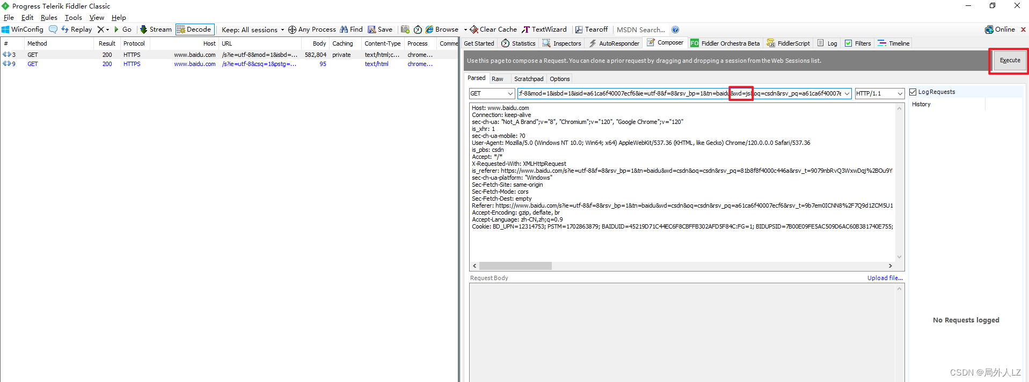Image resolution: width=1029 pixels, height=382 pixels.
Task: Click headers horizontal scrollbar right arrow
Action: (x=890, y=266)
